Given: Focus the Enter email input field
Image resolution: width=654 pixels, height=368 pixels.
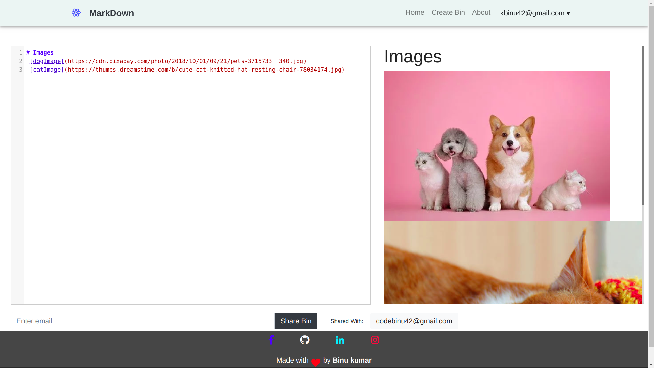Looking at the screenshot, I should coord(142,321).
